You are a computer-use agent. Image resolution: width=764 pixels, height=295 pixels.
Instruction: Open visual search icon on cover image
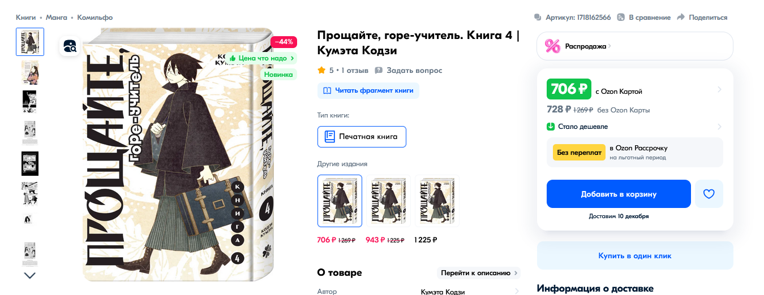click(x=70, y=46)
